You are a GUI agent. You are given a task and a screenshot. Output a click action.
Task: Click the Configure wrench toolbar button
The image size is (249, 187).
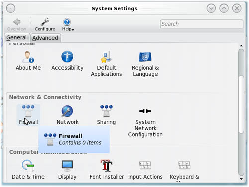point(45,25)
